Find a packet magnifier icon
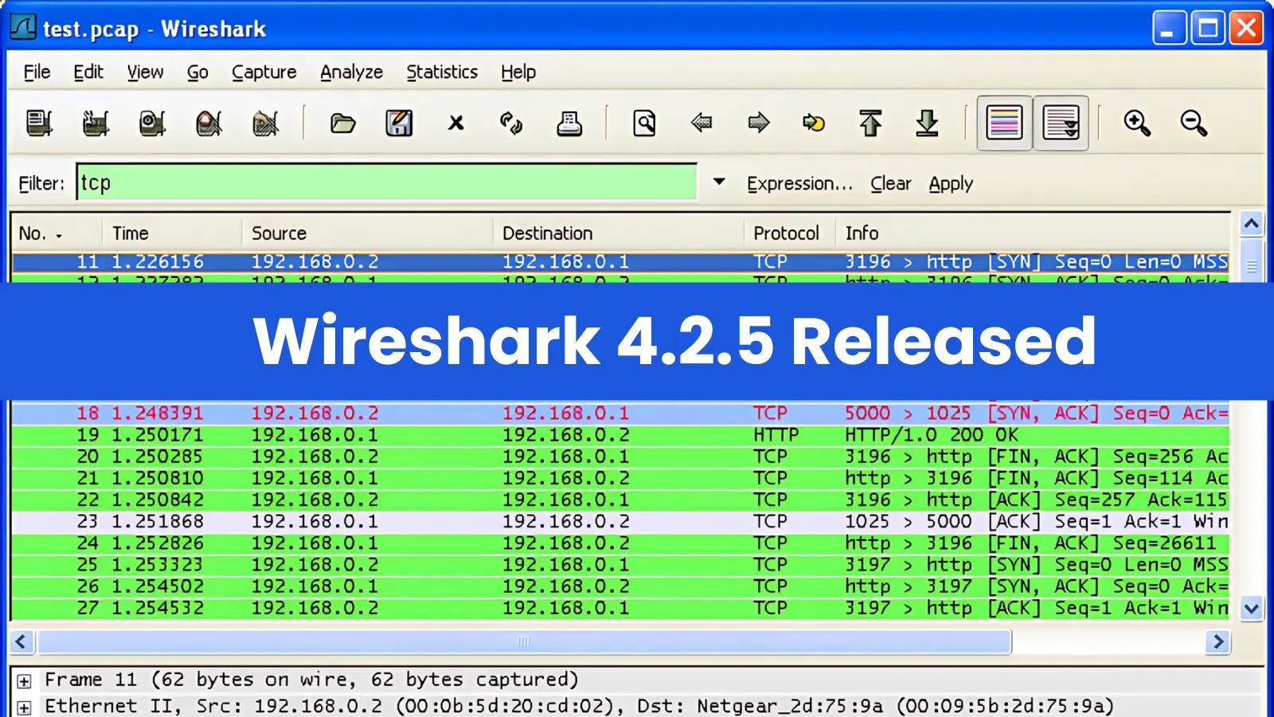Screen dimensions: 1274x717 click(x=644, y=123)
